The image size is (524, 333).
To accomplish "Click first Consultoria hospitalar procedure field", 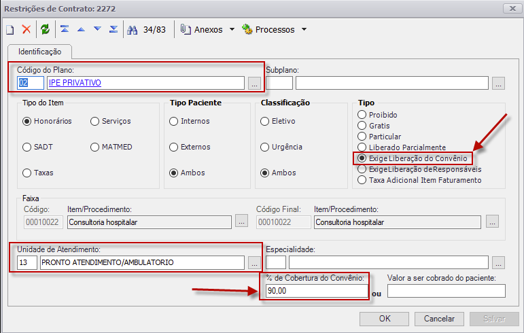I will (x=150, y=222).
